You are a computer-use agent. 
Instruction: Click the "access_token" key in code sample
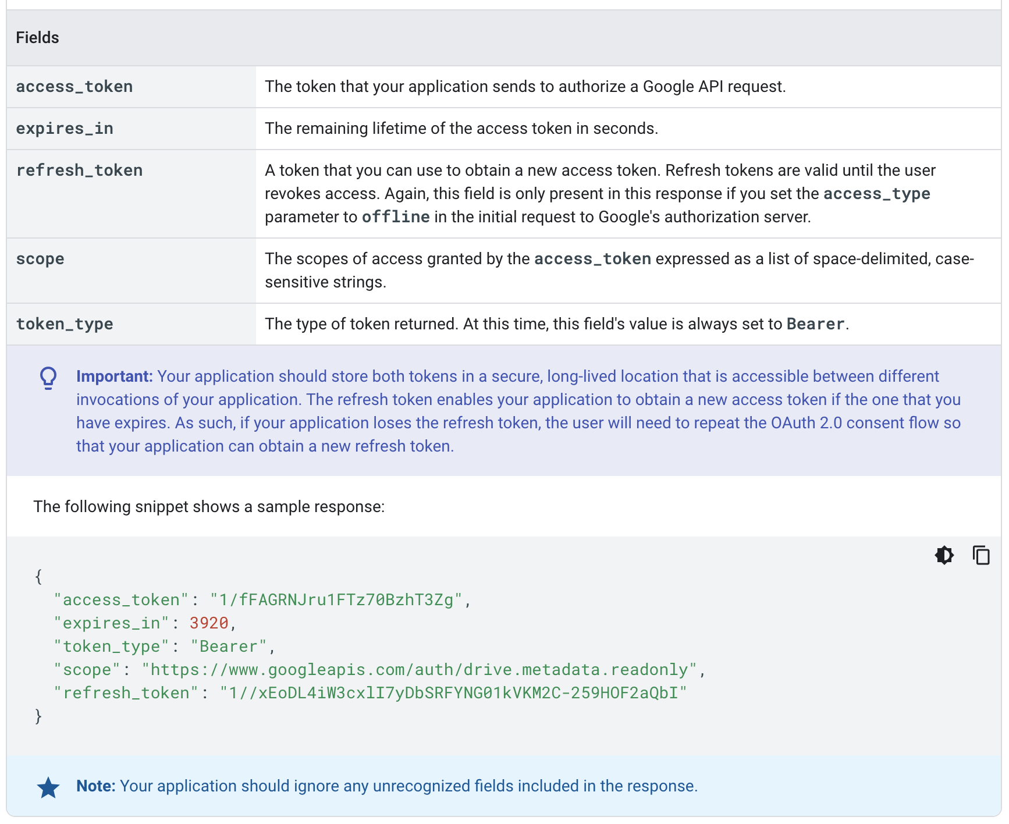121,600
